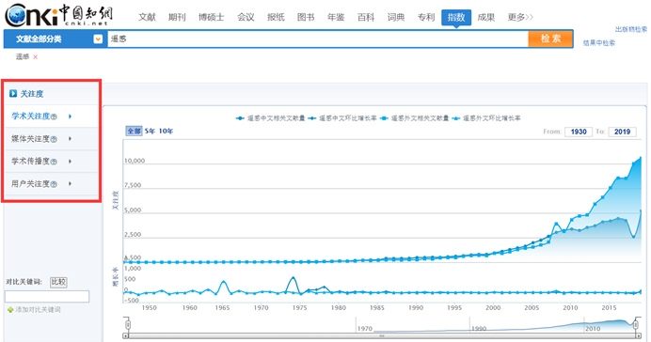
Task: Click help icon beside 媒体关注度
Action: coord(54,139)
